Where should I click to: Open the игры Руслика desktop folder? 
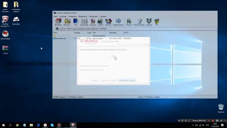(x=5, y=7)
